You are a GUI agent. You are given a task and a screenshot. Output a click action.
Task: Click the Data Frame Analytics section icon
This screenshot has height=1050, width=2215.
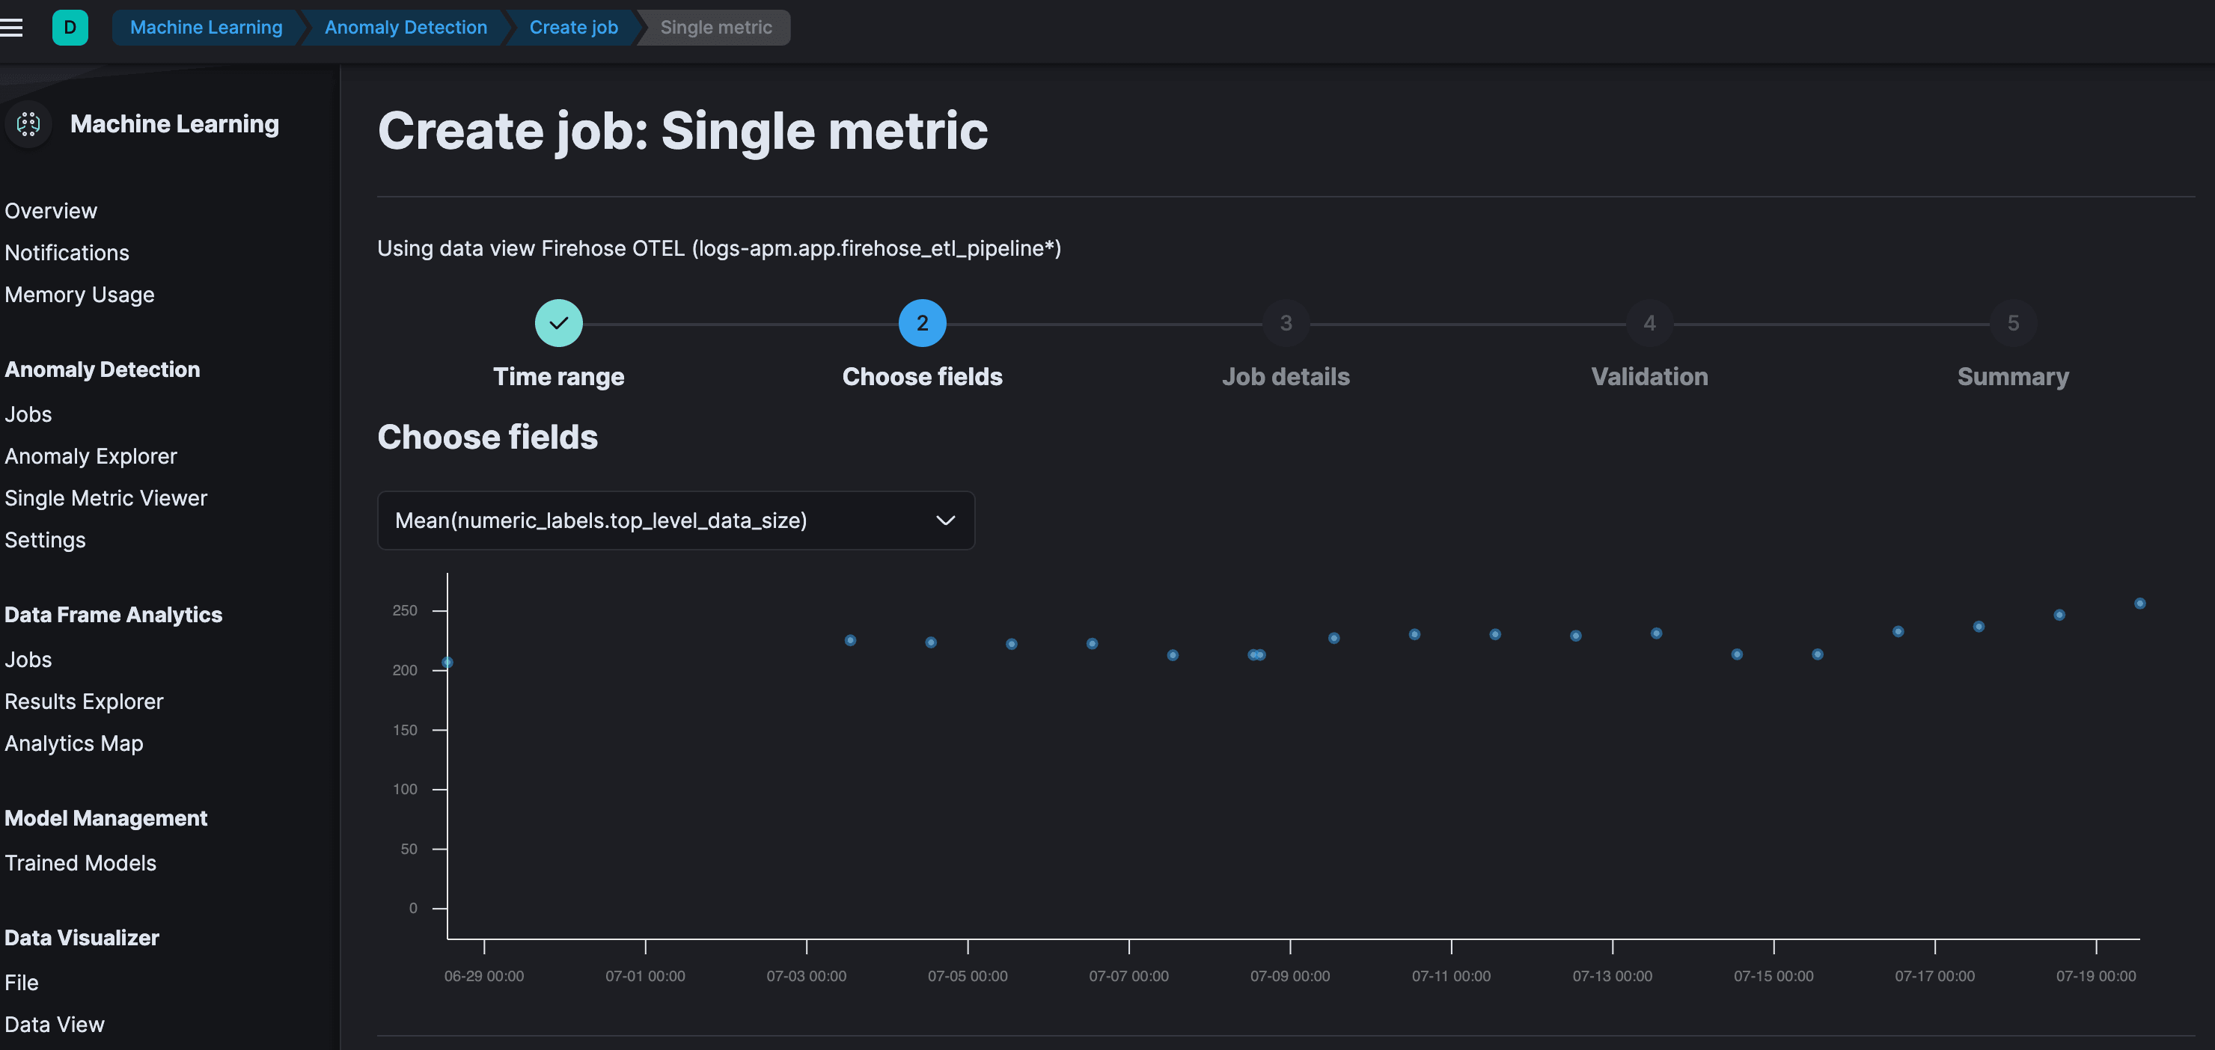pyautogui.click(x=113, y=615)
